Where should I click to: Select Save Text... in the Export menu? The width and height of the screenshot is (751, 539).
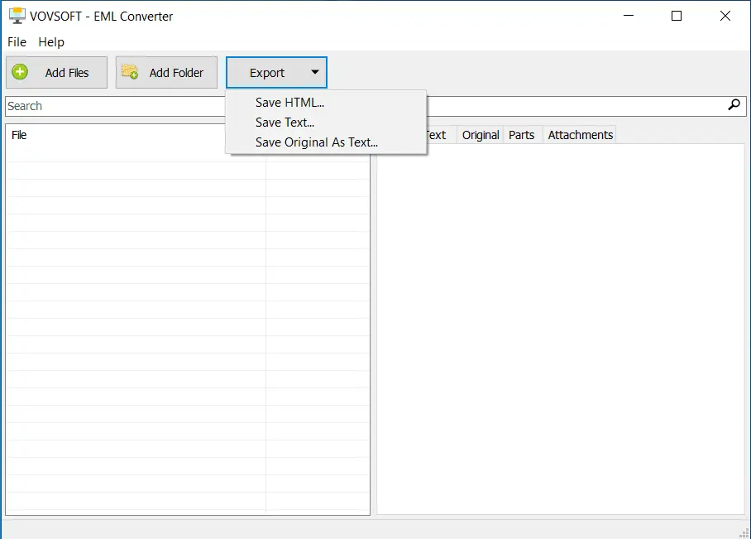pyautogui.click(x=285, y=123)
